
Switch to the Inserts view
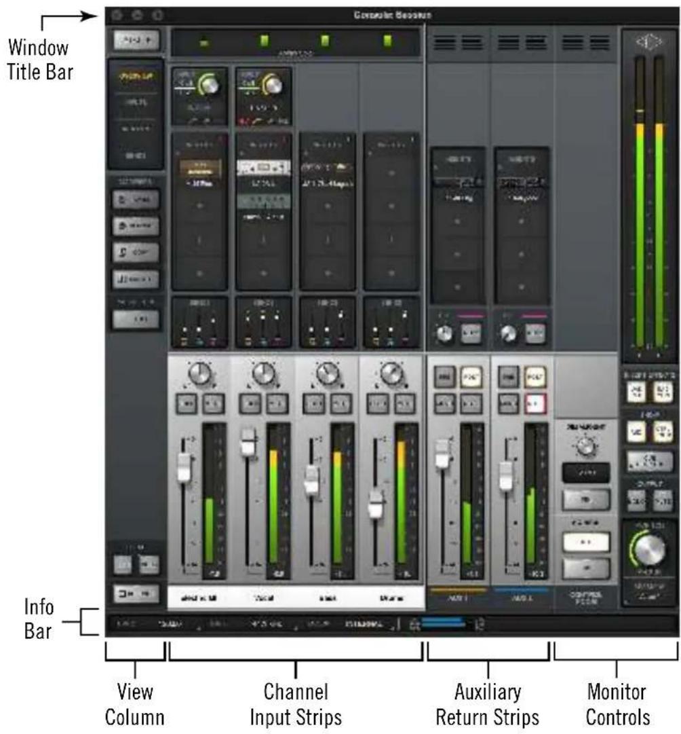click(136, 129)
